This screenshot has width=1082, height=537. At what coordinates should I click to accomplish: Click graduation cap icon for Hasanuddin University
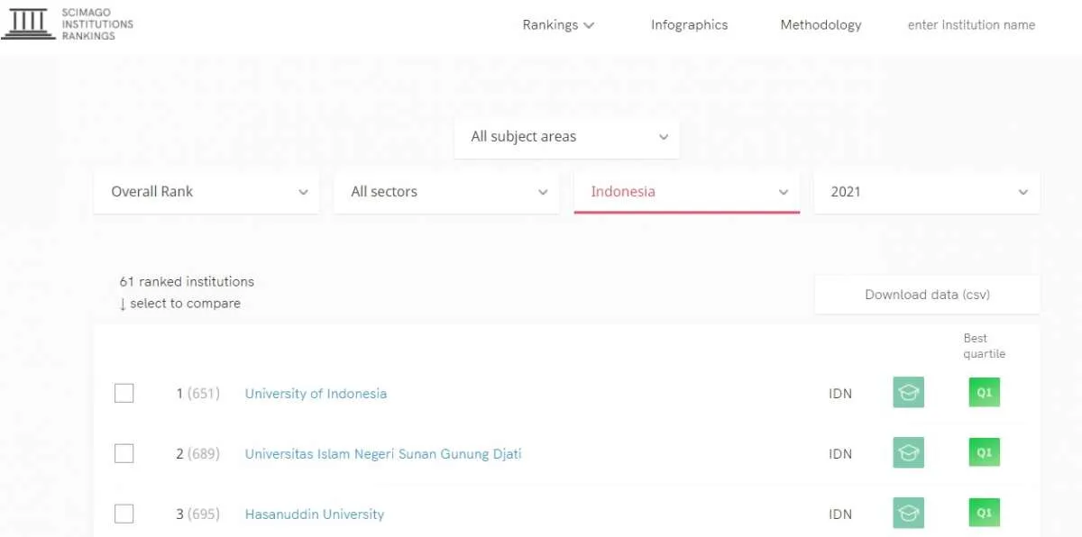pyautogui.click(x=908, y=514)
